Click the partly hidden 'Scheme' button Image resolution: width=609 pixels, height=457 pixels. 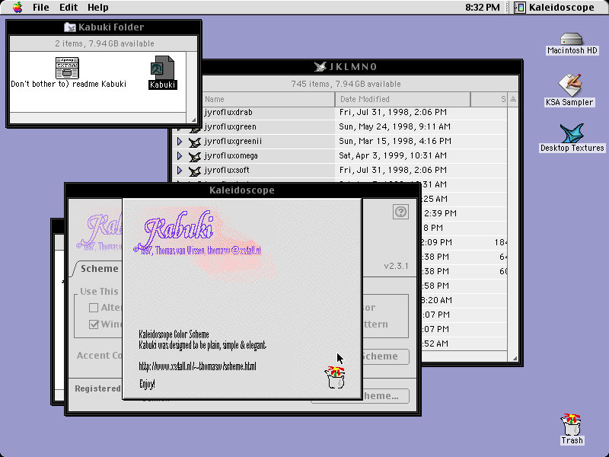click(x=385, y=356)
